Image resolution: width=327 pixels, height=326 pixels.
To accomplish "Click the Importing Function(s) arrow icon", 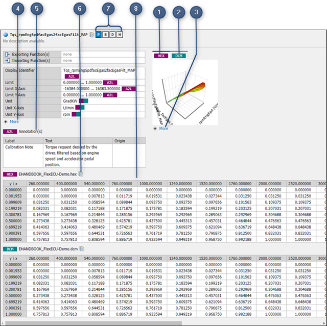I will click(x=7, y=60).
